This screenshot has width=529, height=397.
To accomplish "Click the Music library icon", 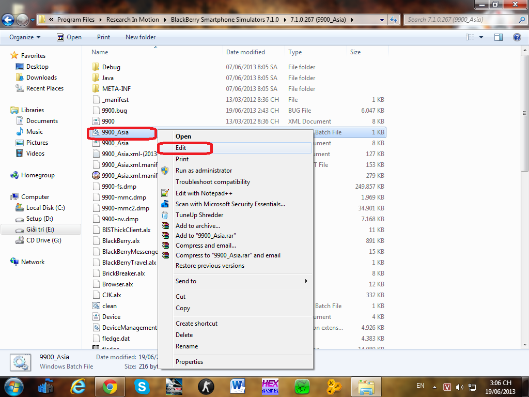I will [20, 131].
